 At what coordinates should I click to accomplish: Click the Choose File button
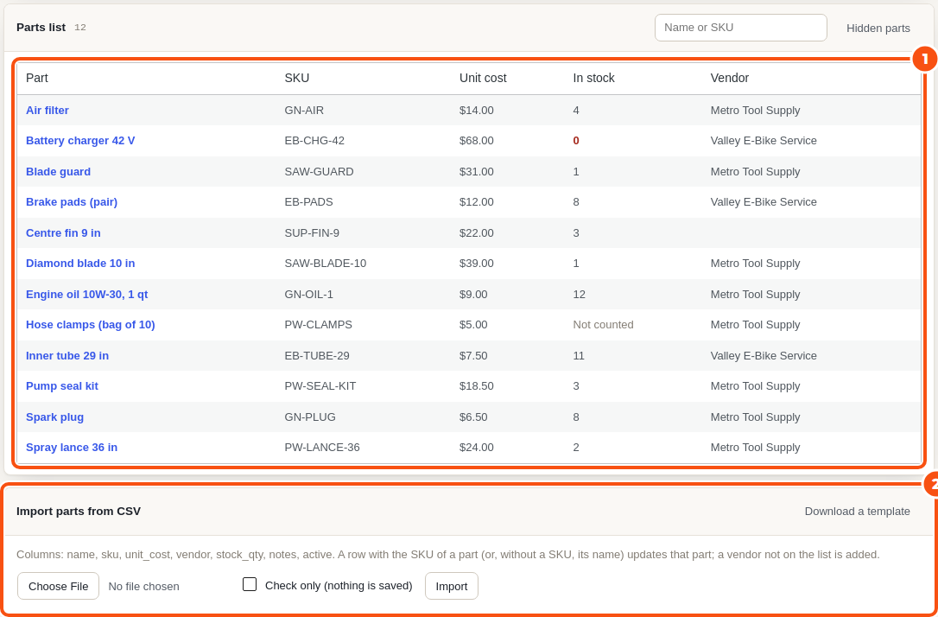click(58, 586)
